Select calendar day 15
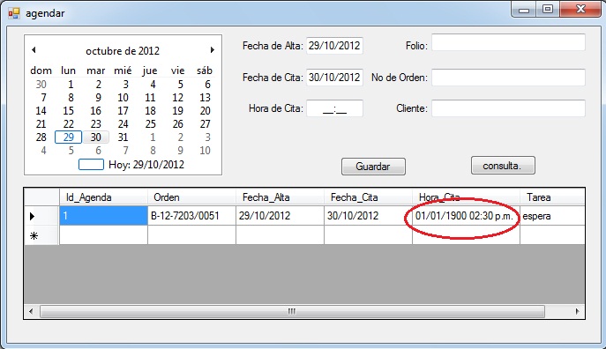The height and width of the screenshot is (349, 606). tap(69, 111)
